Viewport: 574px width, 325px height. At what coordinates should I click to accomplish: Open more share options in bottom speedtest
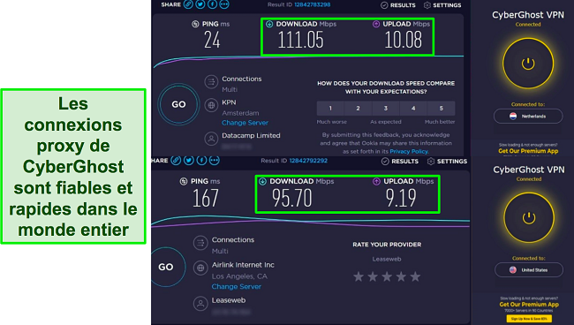(x=215, y=161)
